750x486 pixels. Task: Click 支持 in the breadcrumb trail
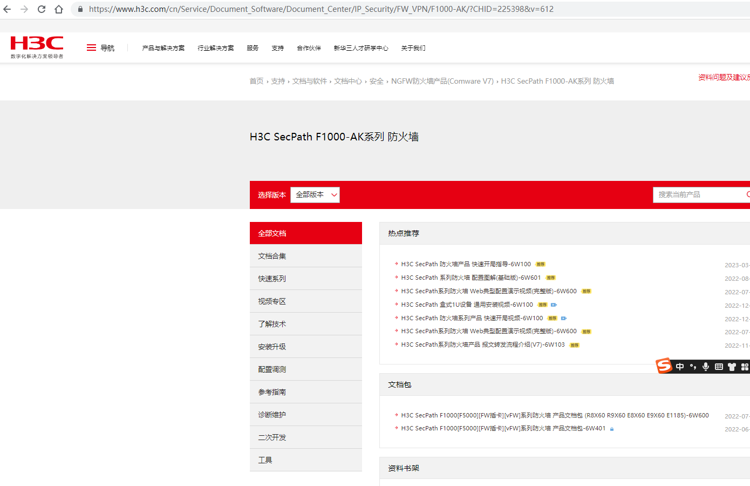point(278,81)
